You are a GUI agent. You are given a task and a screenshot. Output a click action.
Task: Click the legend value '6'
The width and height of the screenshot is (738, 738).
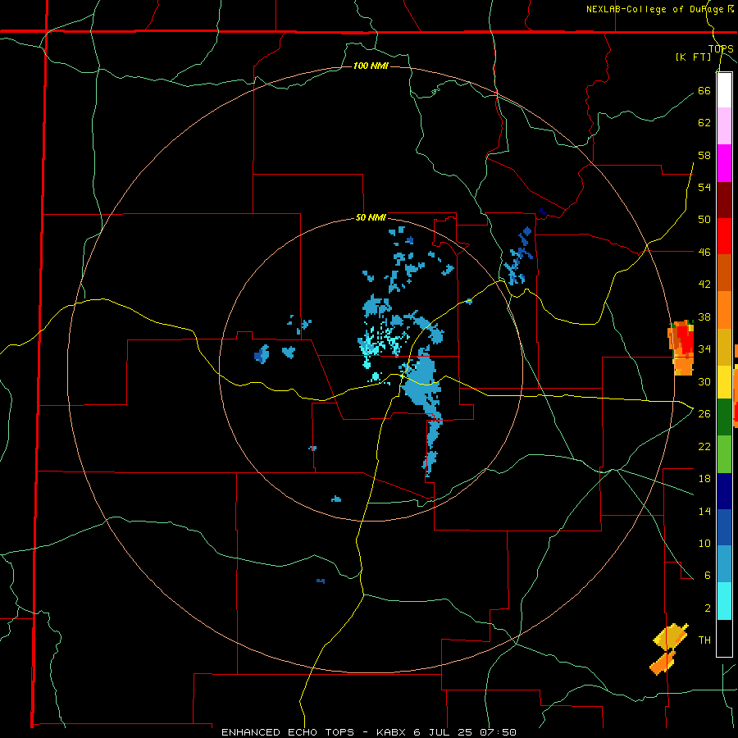pyautogui.click(x=708, y=576)
